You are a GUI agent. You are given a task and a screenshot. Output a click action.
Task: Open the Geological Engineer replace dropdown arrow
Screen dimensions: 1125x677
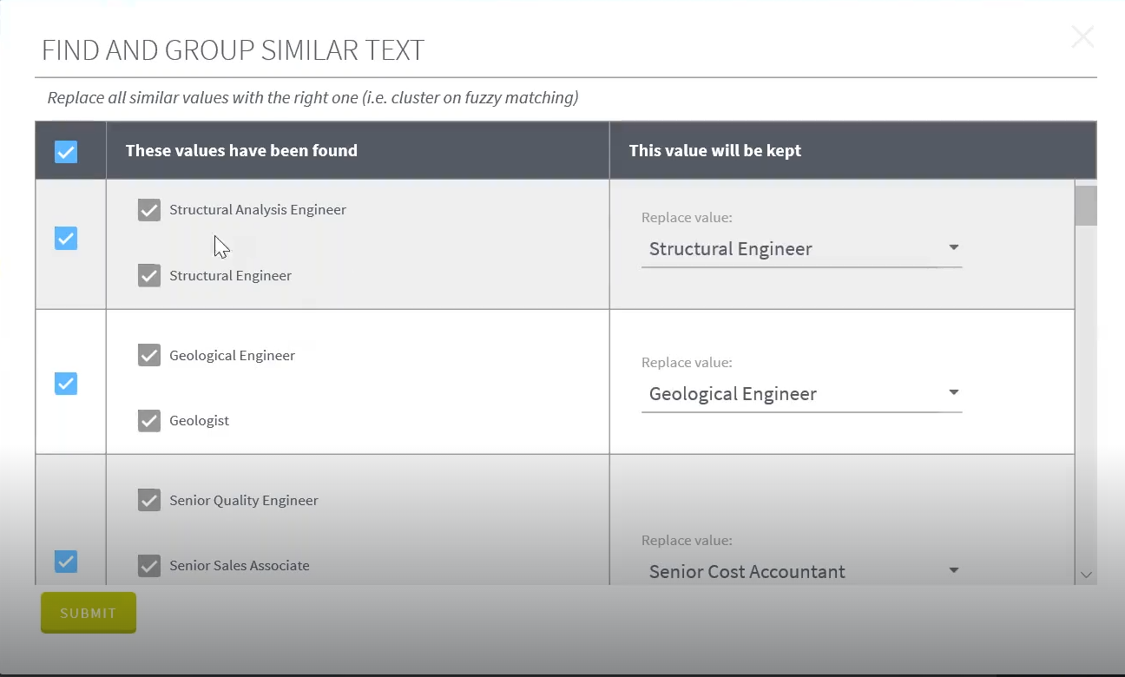pos(953,393)
